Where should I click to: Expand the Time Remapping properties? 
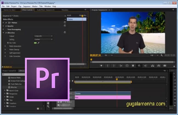3,29
